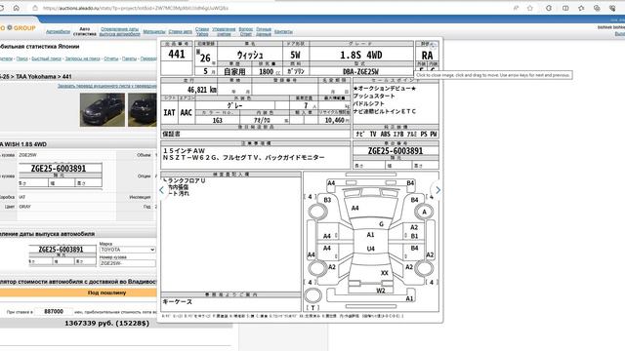The height and width of the screenshot is (351, 625).
Task: Click the Отчеты link
Action: coord(110,58)
